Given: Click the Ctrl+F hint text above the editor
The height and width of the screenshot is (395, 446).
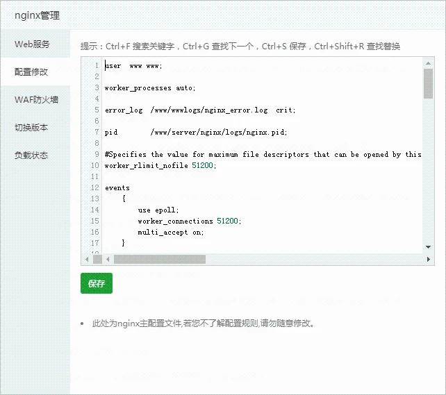Looking at the screenshot, I should click(x=240, y=47).
